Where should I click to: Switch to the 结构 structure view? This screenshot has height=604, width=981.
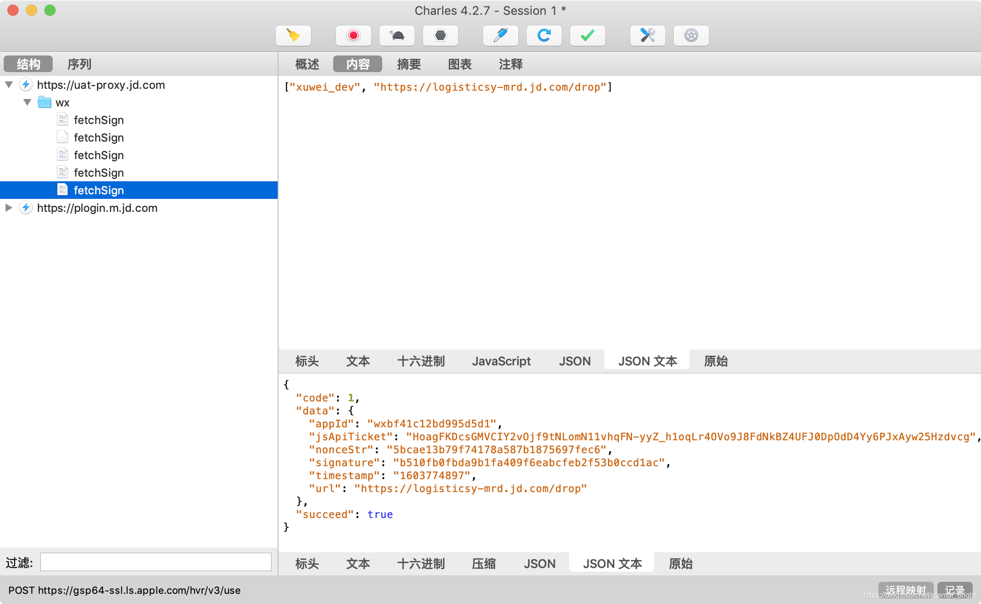(28, 64)
